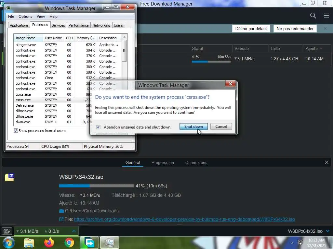Launch Google Chrome from the taskbar

pyautogui.click(x=69, y=243)
